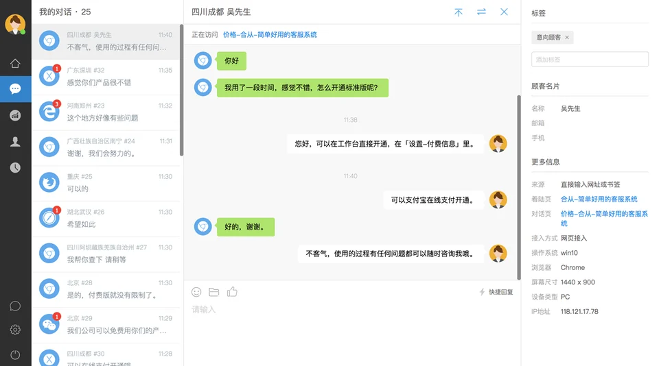Click the empty 邮箱 field row
Screen dimensions: 659x366
[590, 123]
